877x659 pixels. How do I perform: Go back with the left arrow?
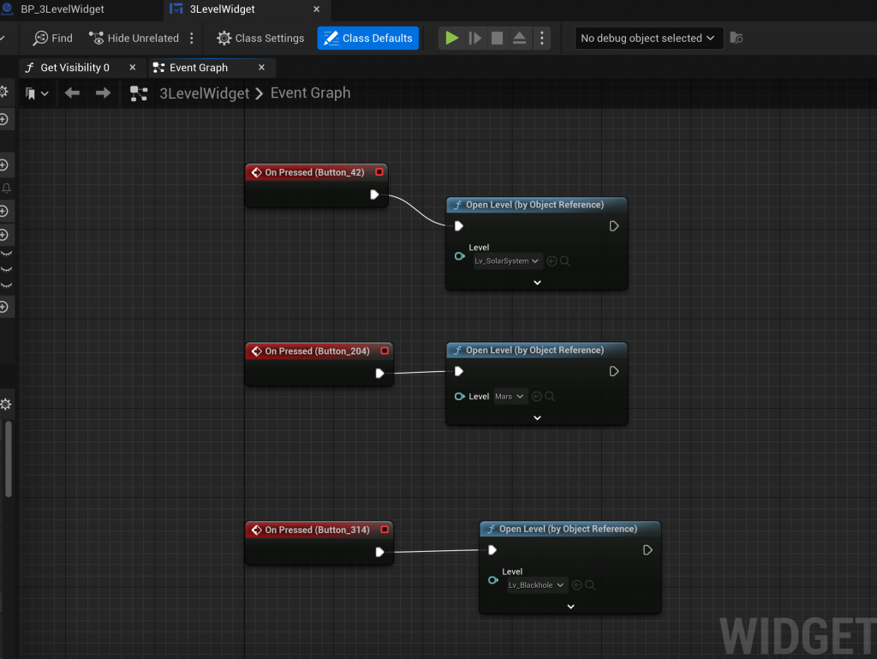pos(72,93)
